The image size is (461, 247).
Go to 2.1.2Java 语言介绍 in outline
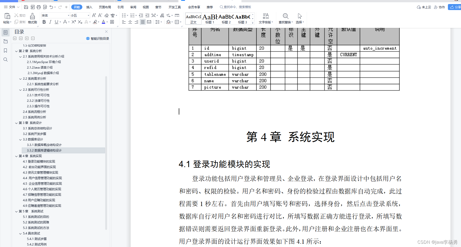pos(40,68)
